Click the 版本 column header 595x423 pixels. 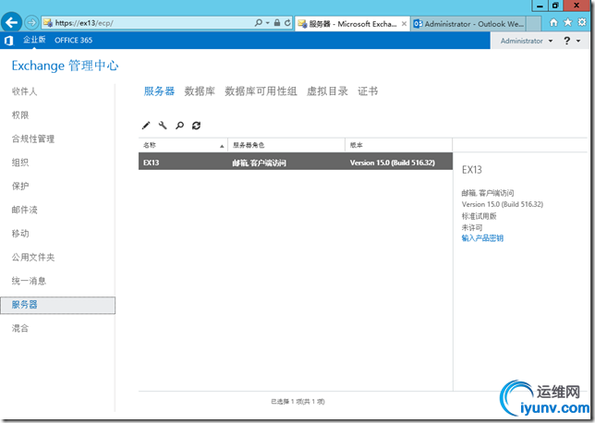398,145
